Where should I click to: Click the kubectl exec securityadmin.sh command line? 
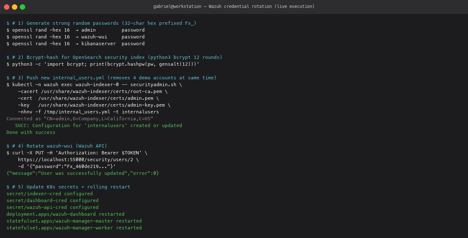[94, 84]
